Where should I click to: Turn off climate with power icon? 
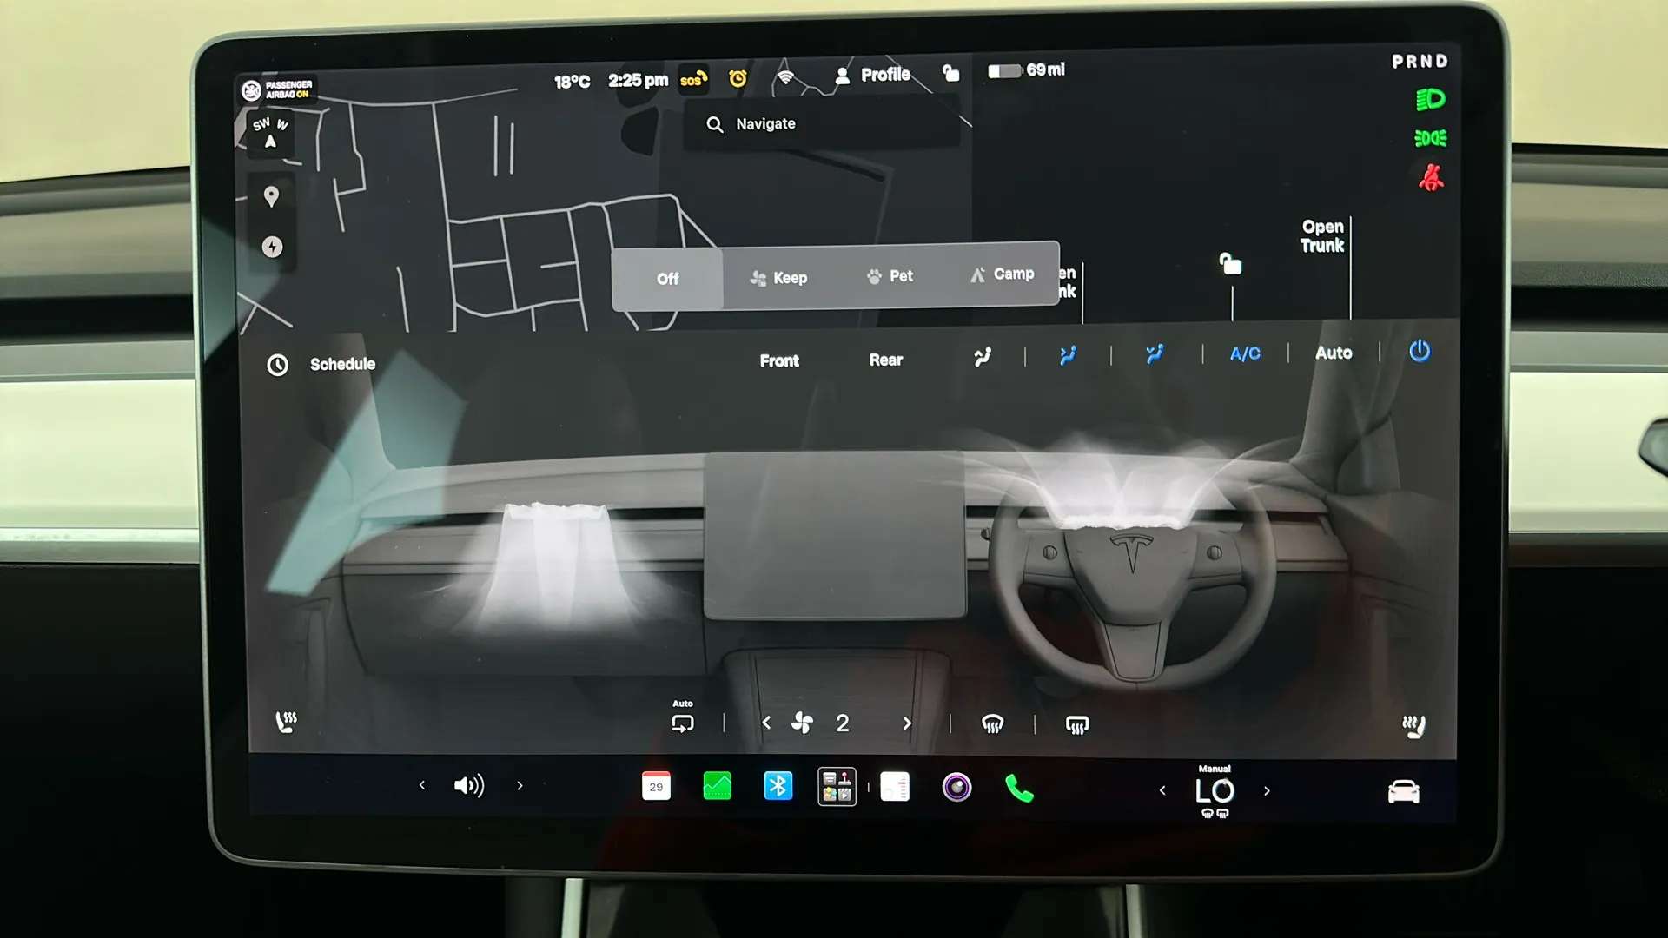pyautogui.click(x=1420, y=351)
